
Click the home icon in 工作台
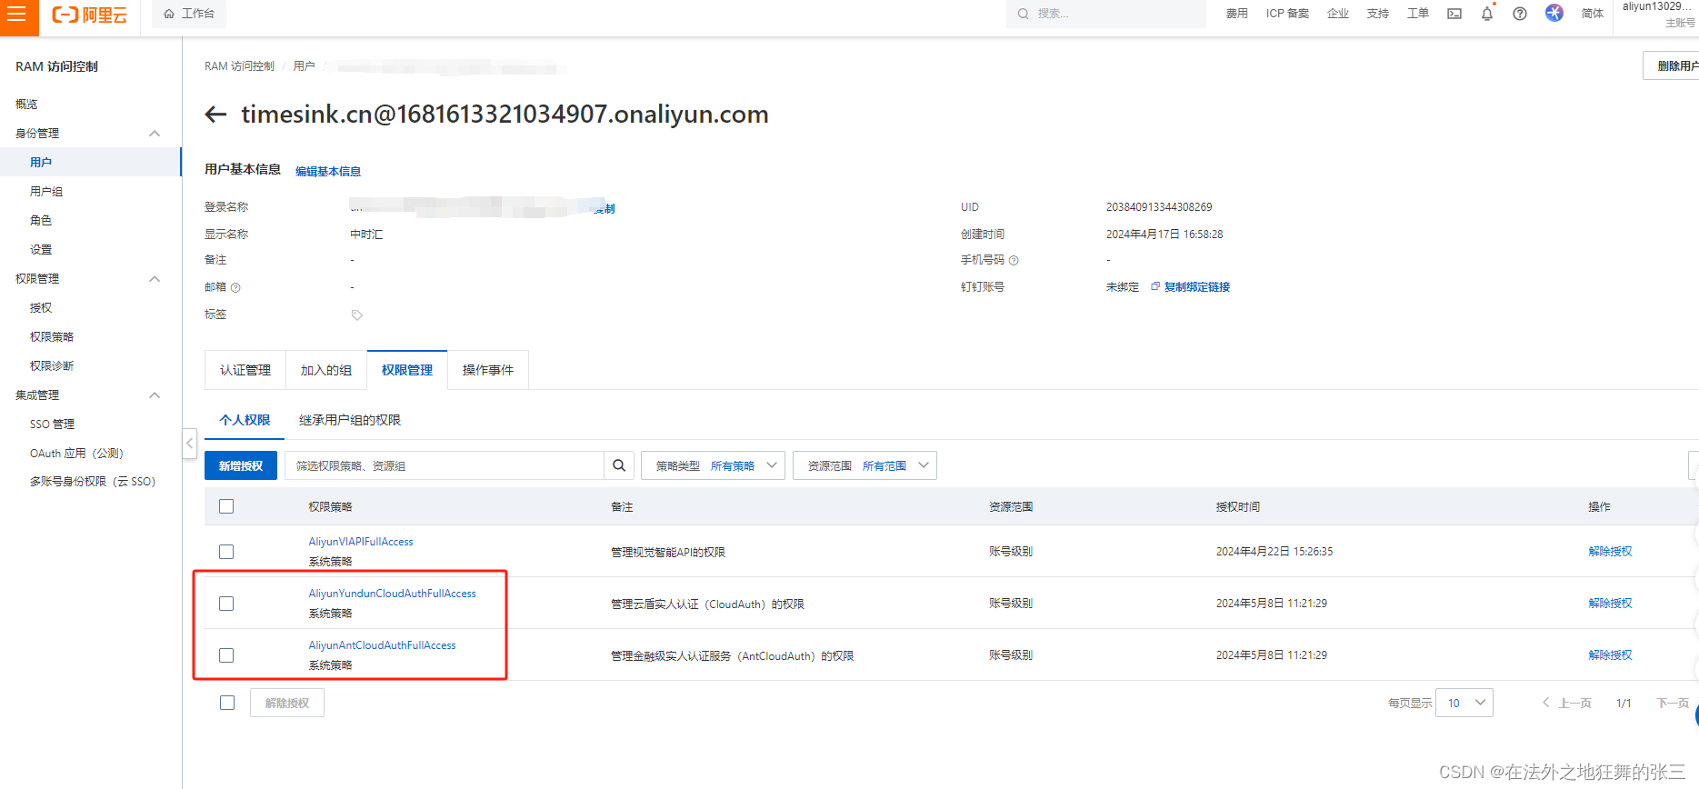(x=169, y=14)
